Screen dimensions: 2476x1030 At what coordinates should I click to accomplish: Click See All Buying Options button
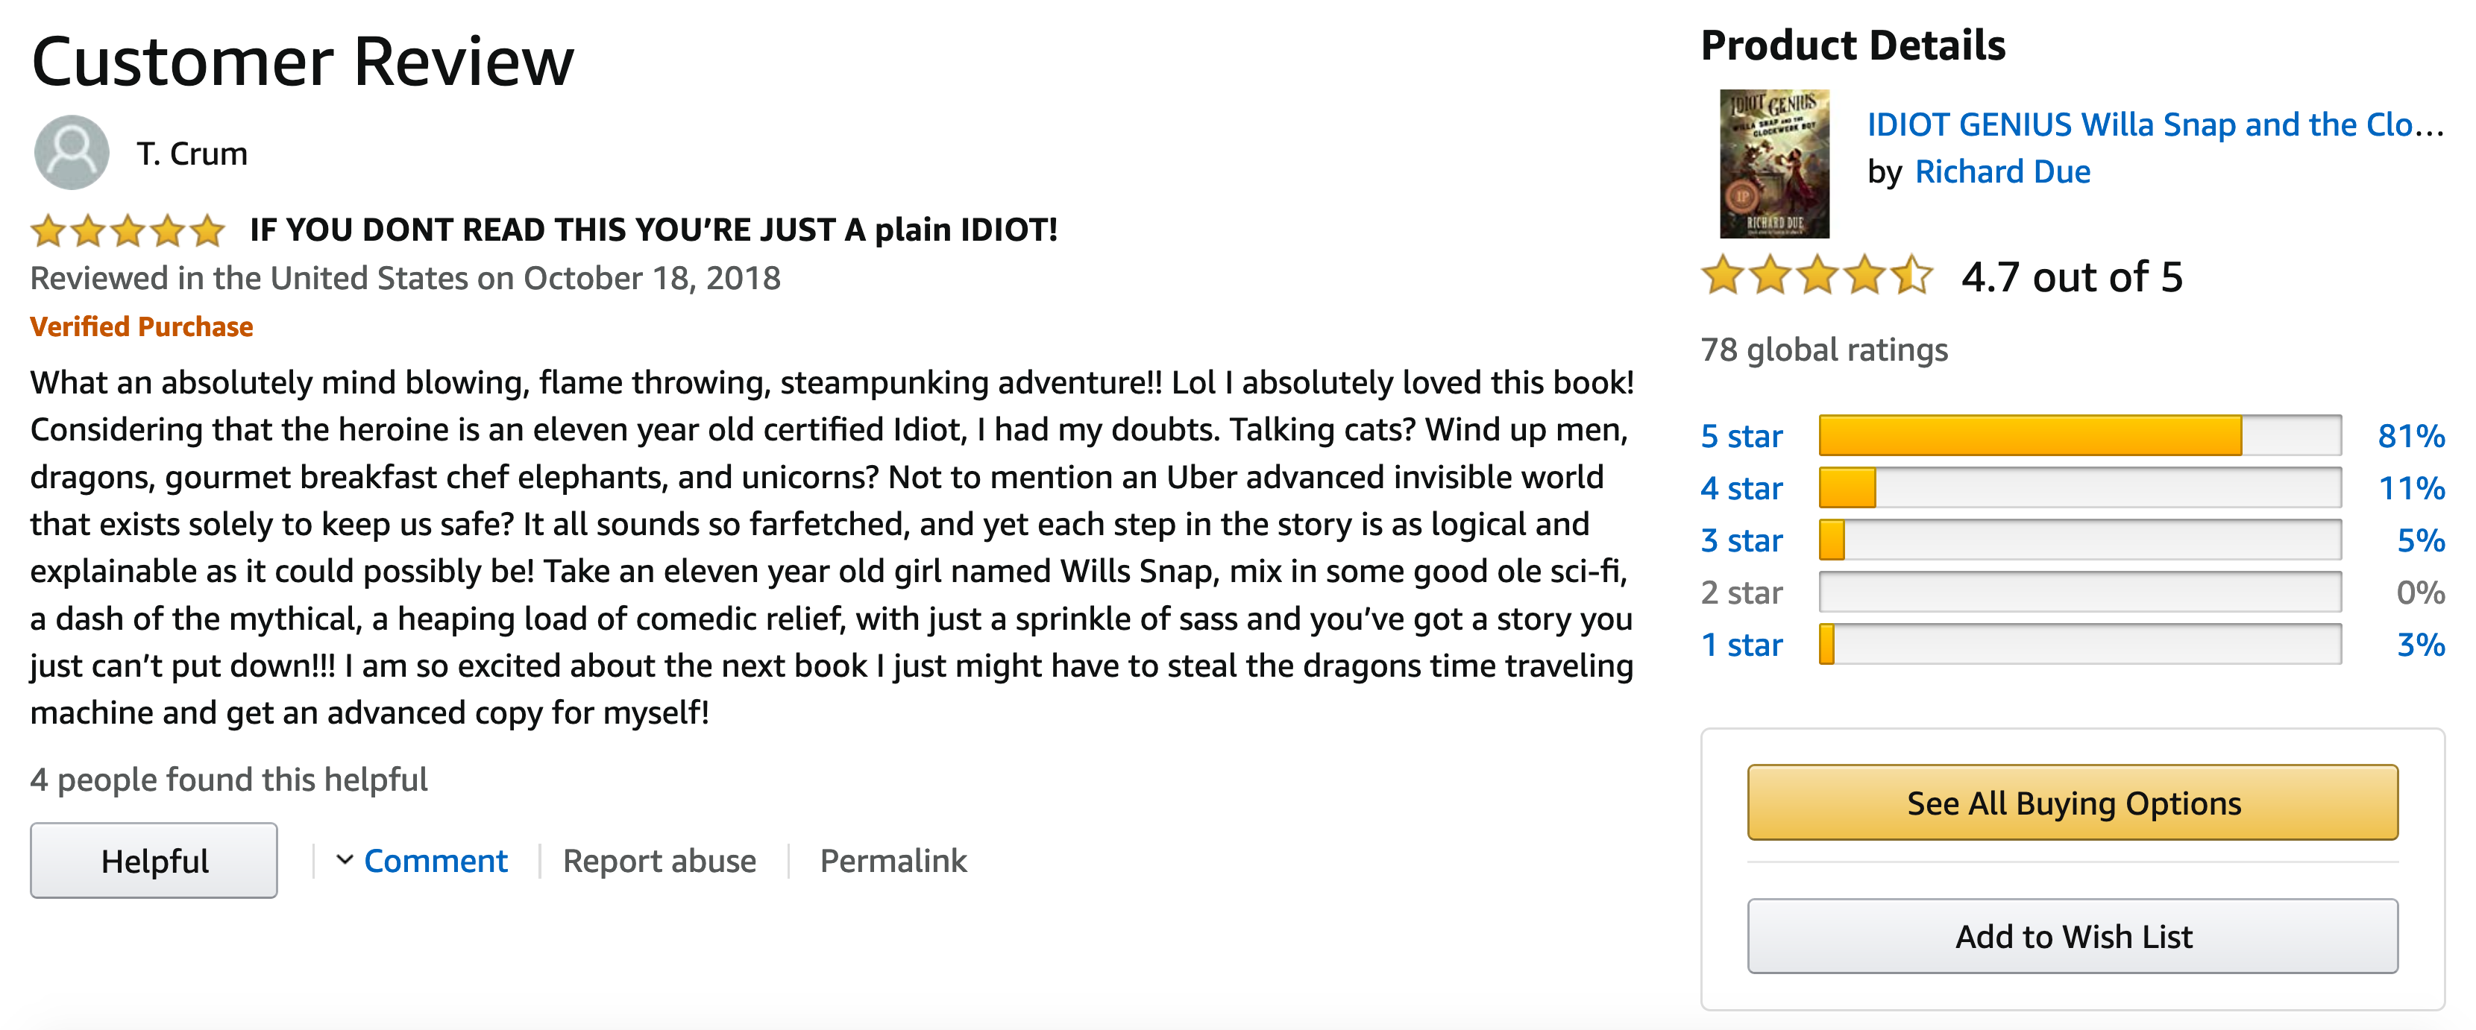click(x=2073, y=803)
